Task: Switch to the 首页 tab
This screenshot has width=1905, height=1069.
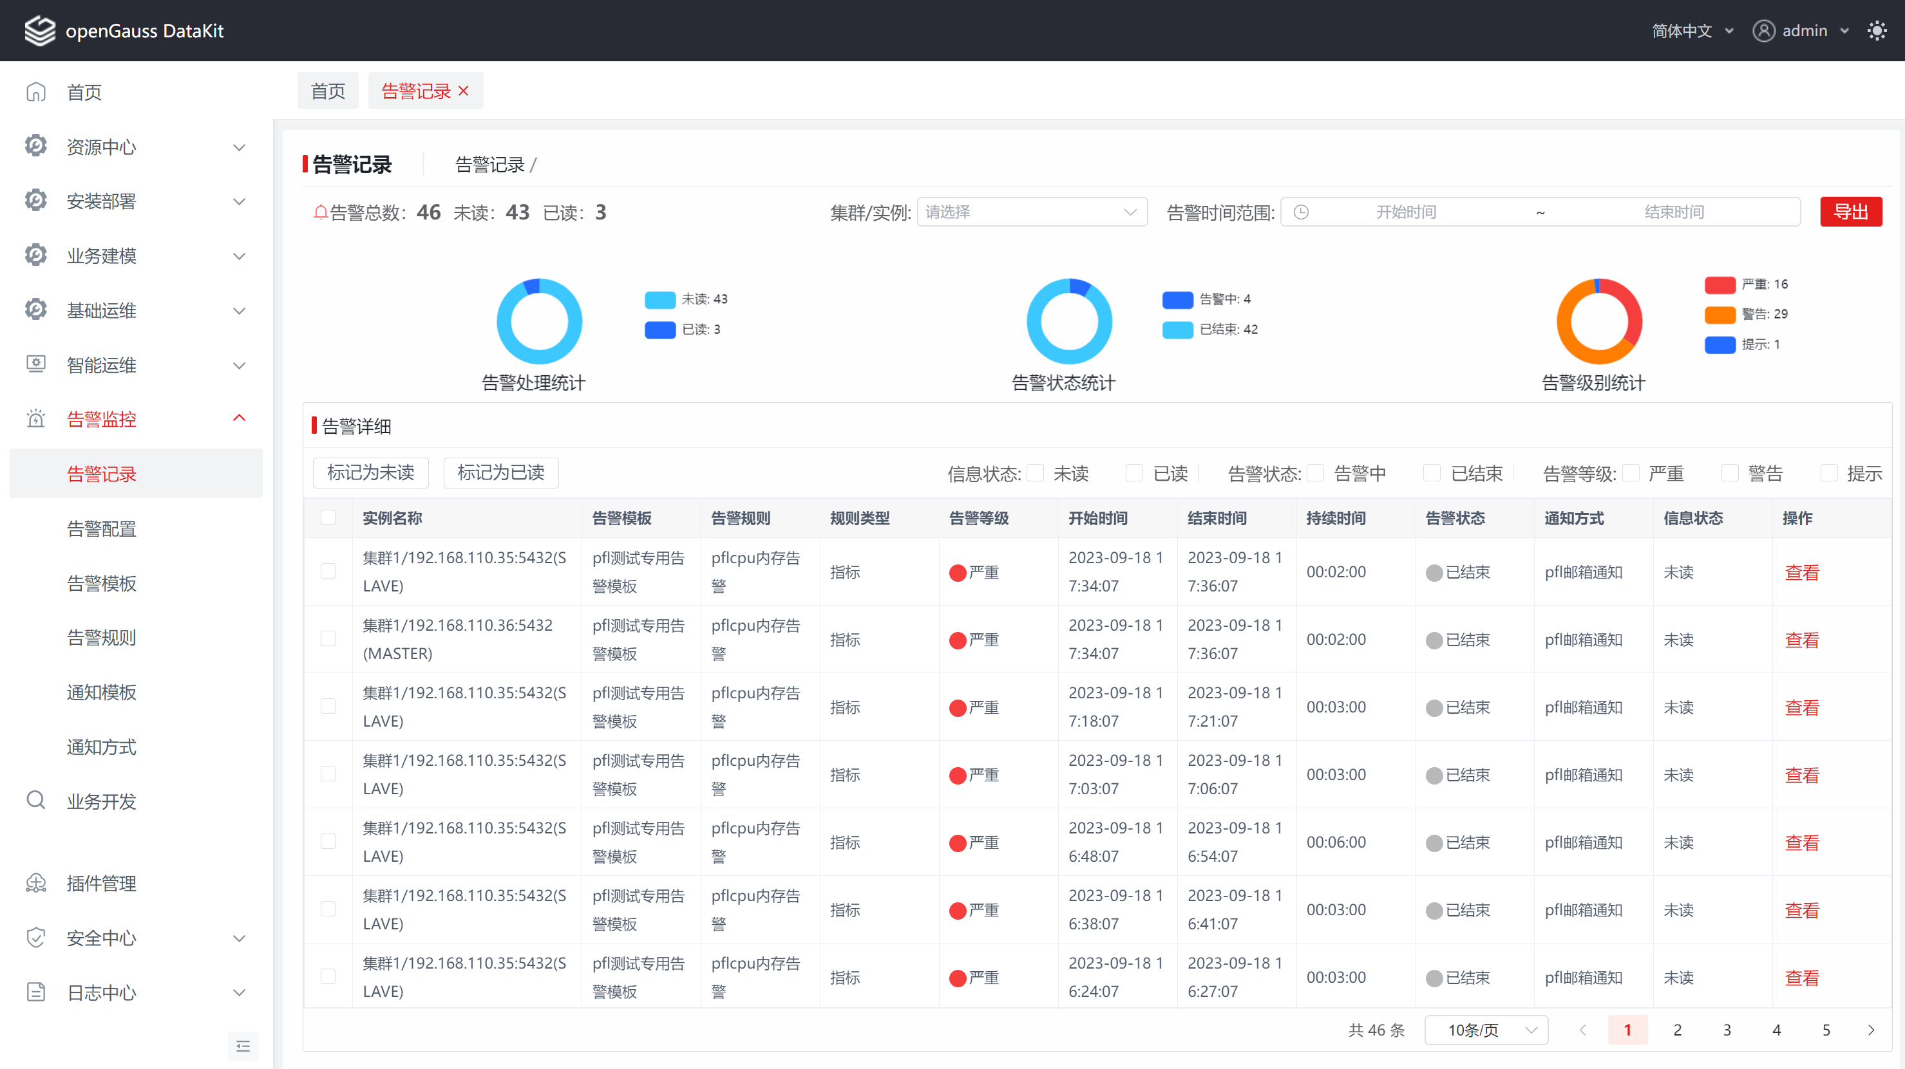Action: (x=328, y=91)
